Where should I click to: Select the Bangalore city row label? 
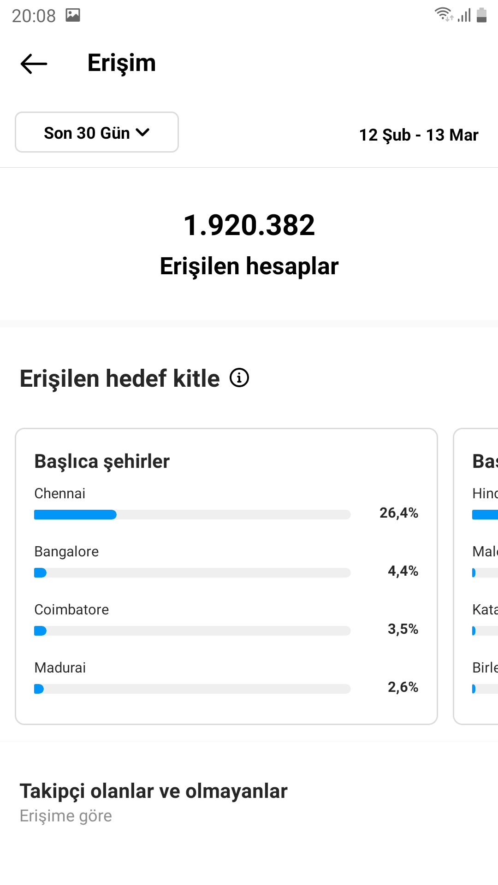[66, 551]
